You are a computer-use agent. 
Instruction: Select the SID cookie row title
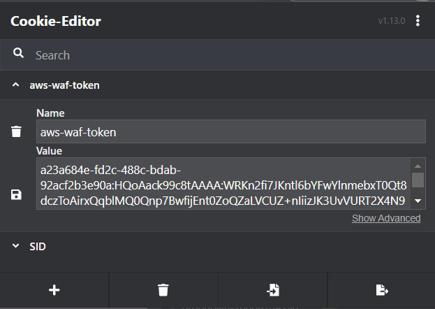pyautogui.click(x=38, y=247)
